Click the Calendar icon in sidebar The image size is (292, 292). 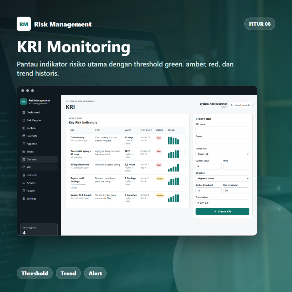point(24,136)
